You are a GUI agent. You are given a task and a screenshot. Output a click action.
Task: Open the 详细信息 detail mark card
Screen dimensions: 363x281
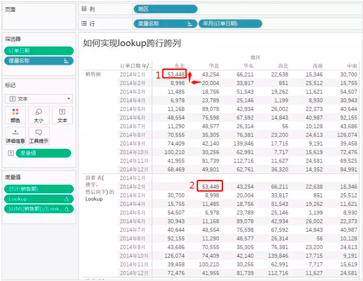click(x=15, y=136)
